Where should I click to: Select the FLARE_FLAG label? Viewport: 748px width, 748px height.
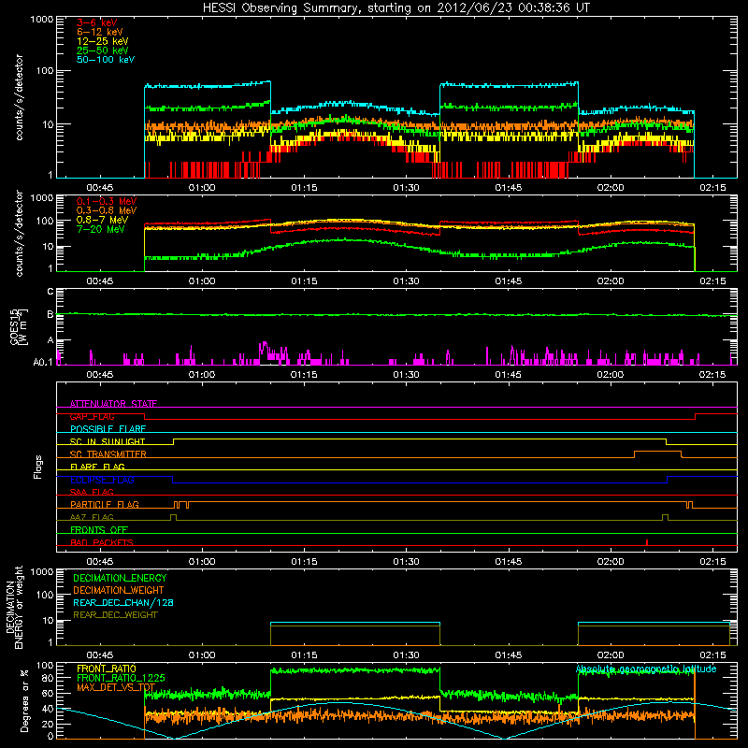point(97,467)
